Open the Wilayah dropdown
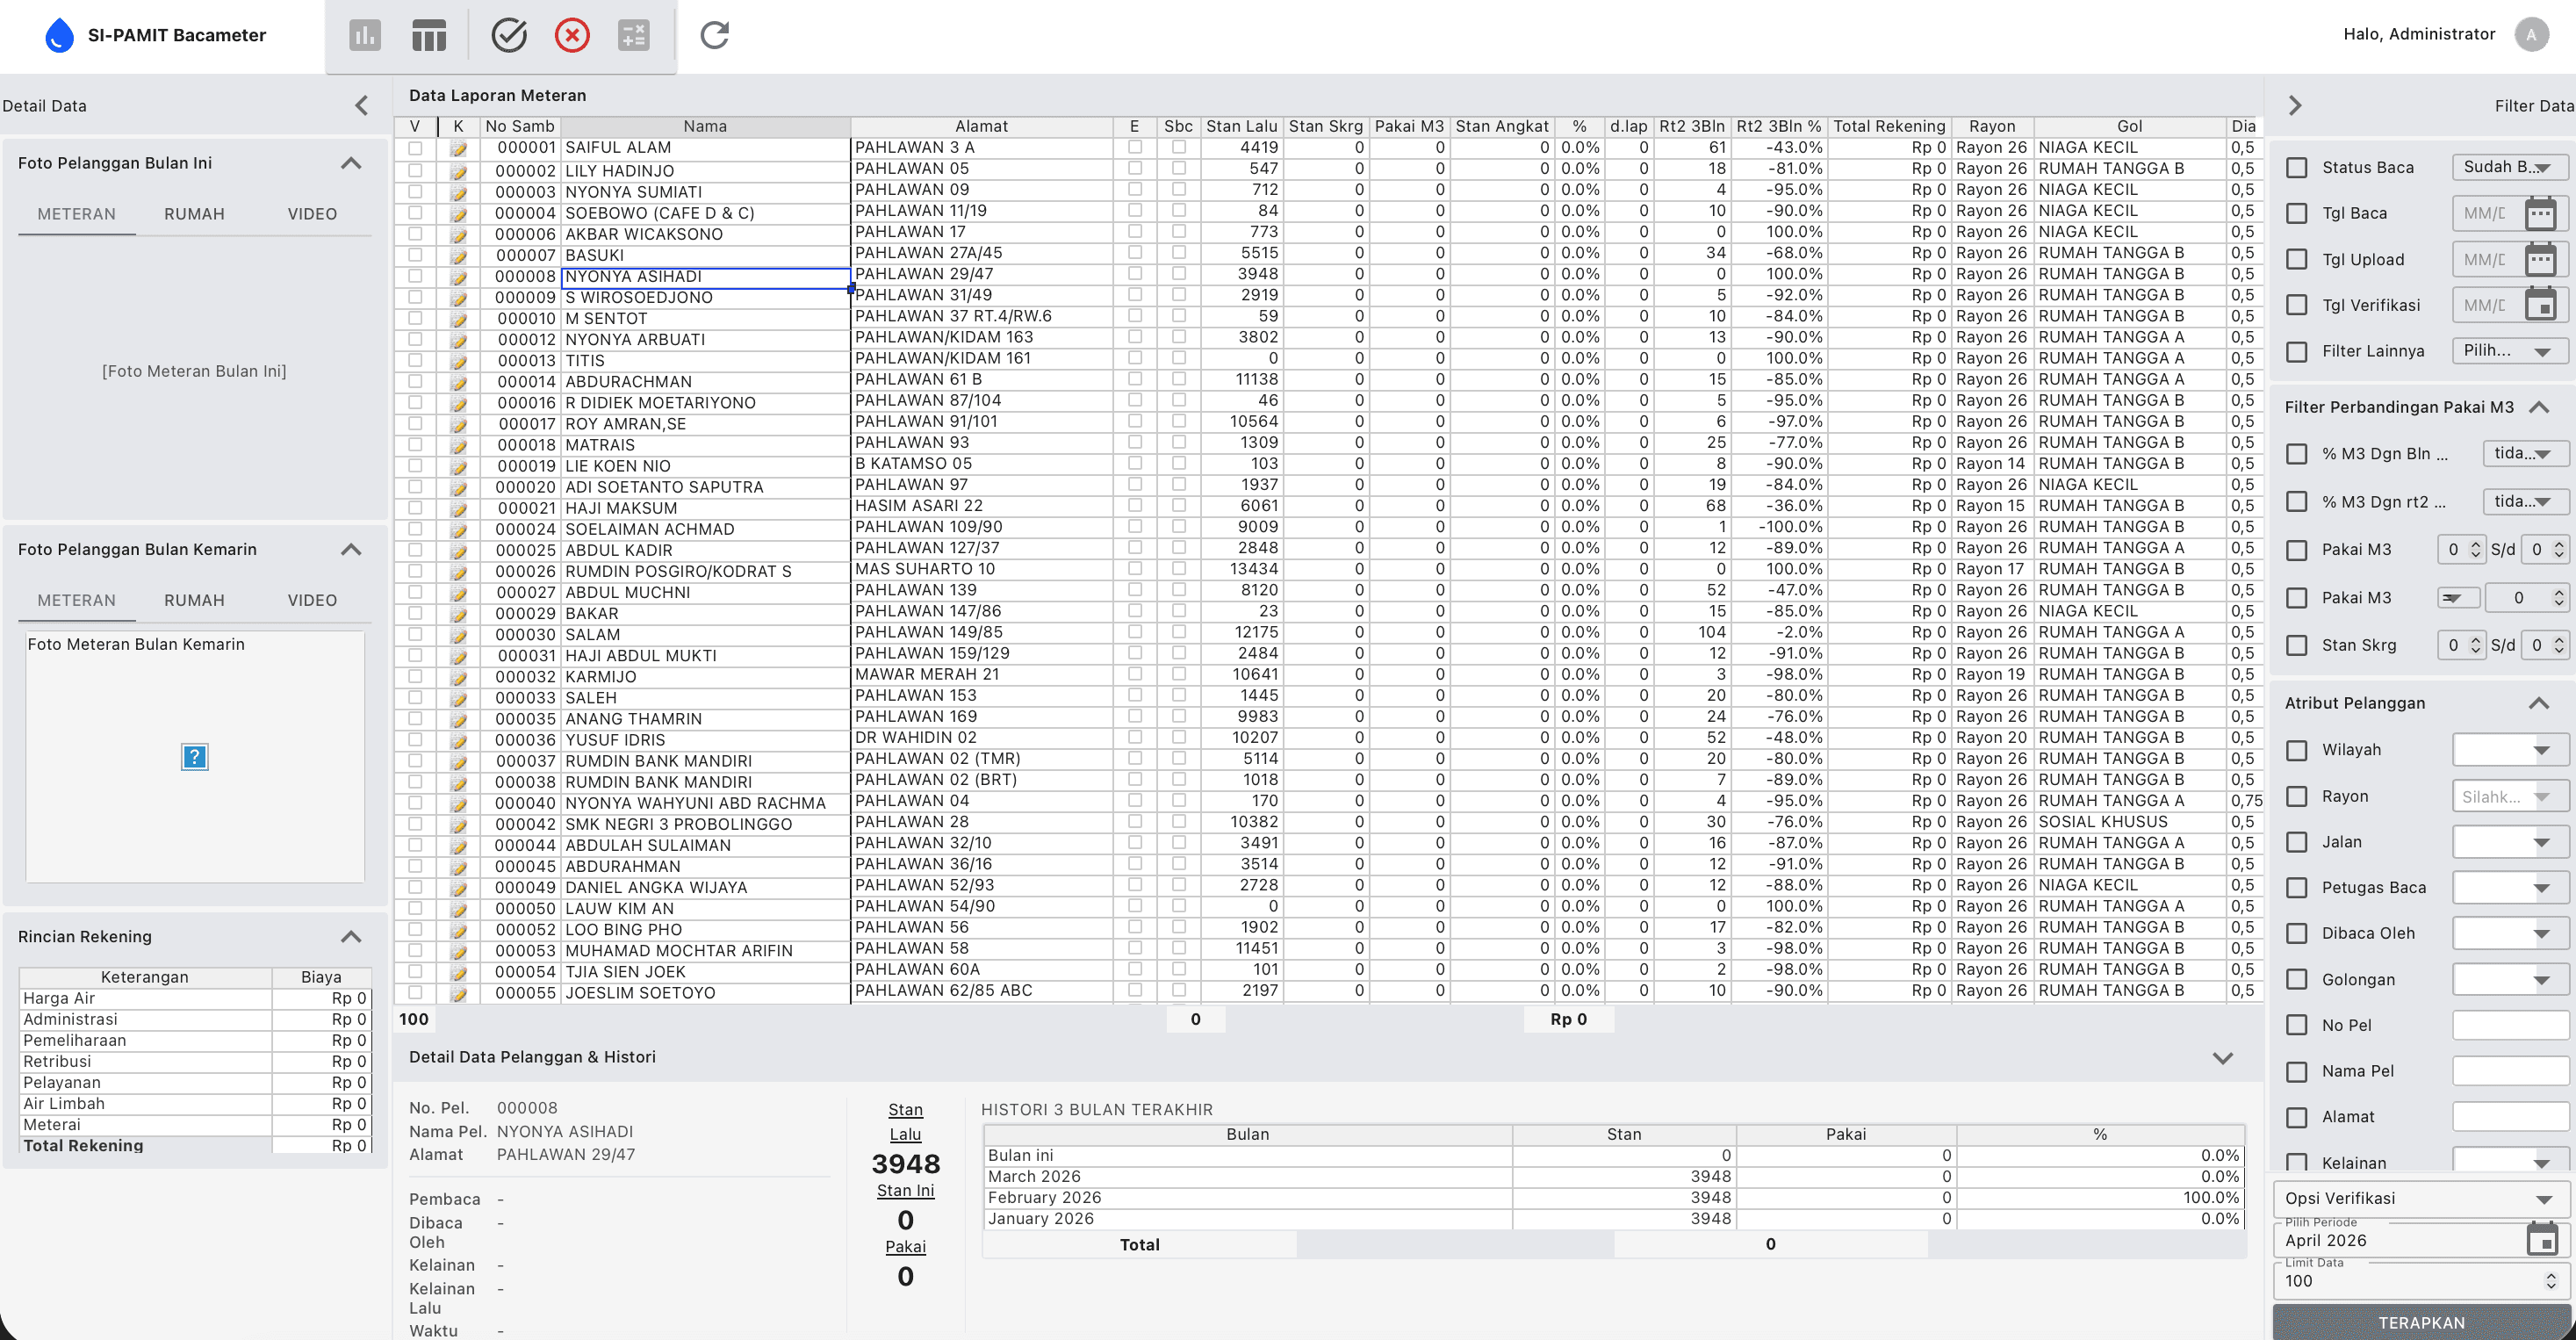 tap(2510, 750)
